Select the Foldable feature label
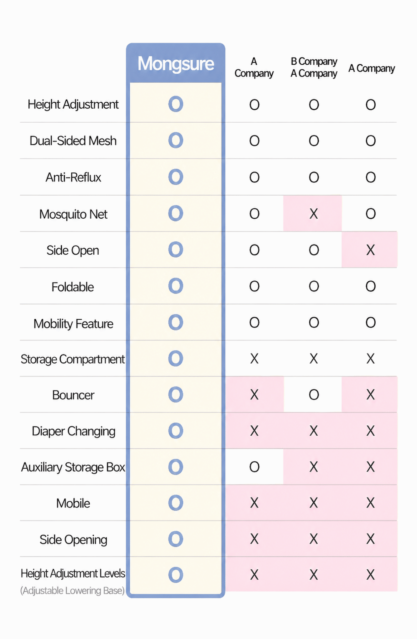The width and height of the screenshot is (417, 639). pyautogui.click(x=73, y=287)
